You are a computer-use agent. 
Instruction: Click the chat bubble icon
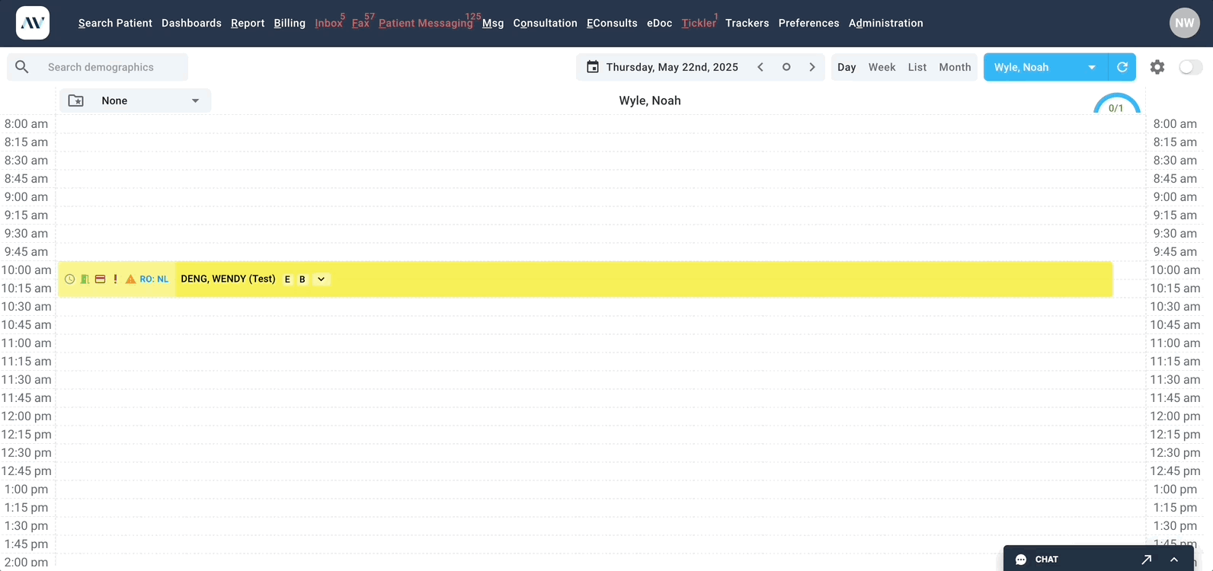(1021, 560)
